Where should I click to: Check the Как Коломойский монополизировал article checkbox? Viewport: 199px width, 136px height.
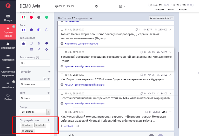point(62,112)
